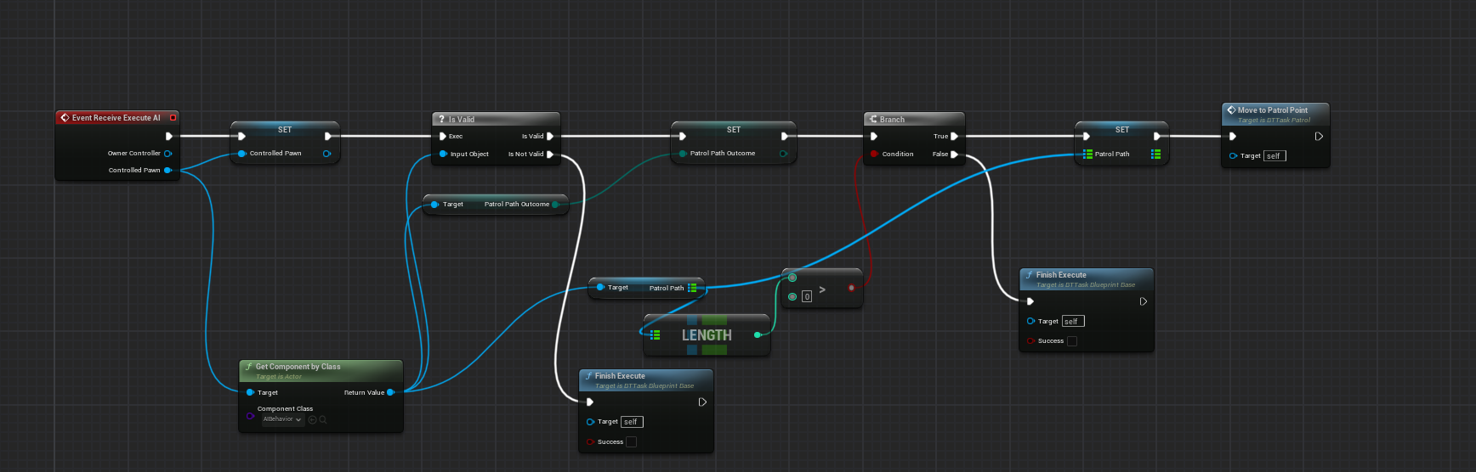The height and width of the screenshot is (472, 1476).
Task: Open the AIBehavior Component Class dropdown
Action: click(x=281, y=419)
